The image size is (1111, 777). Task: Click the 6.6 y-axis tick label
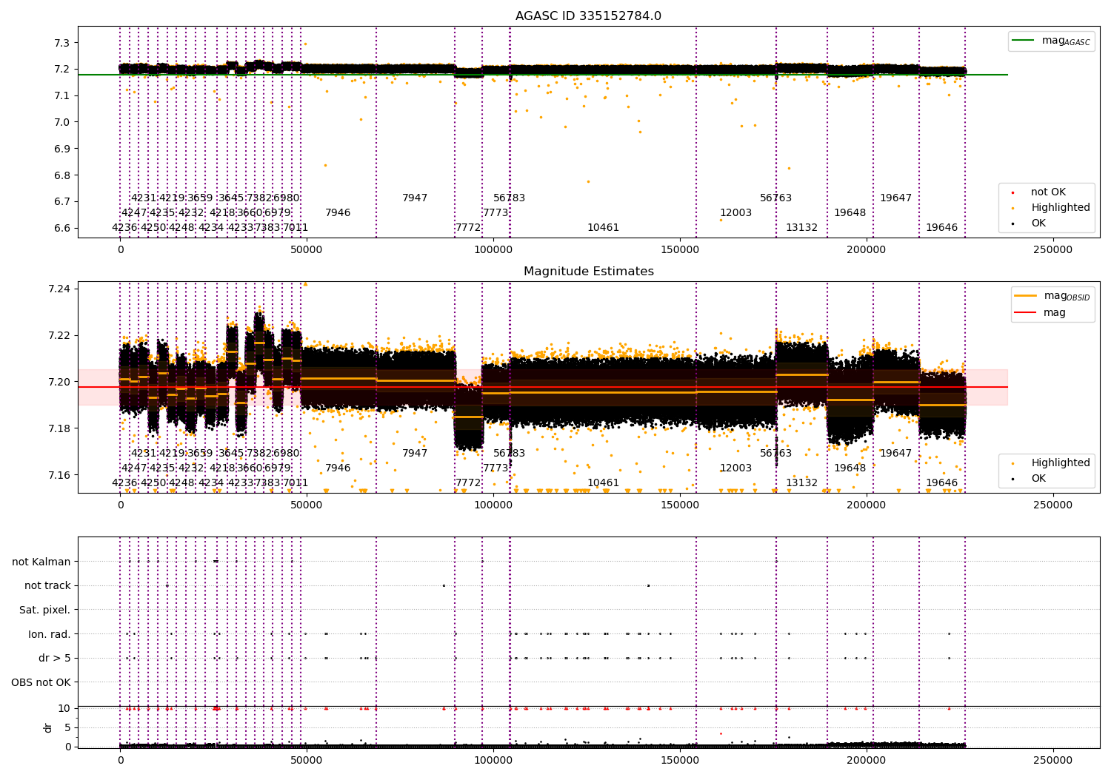(x=62, y=228)
